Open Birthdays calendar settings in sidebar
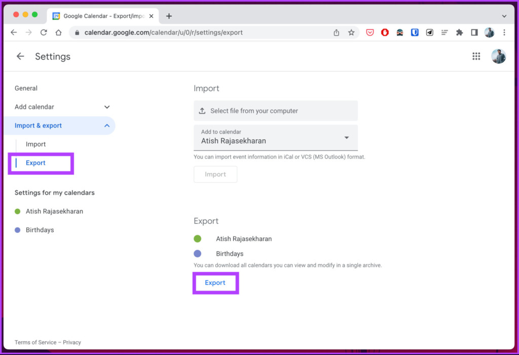This screenshot has width=519, height=355. pyautogui.click(x=40, y=230)
